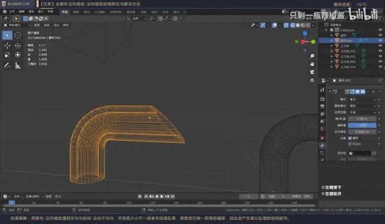Viewport: 385px width, 224px height.
Task: Activate the Annotate pencil tool
Action: click(7, 65)
